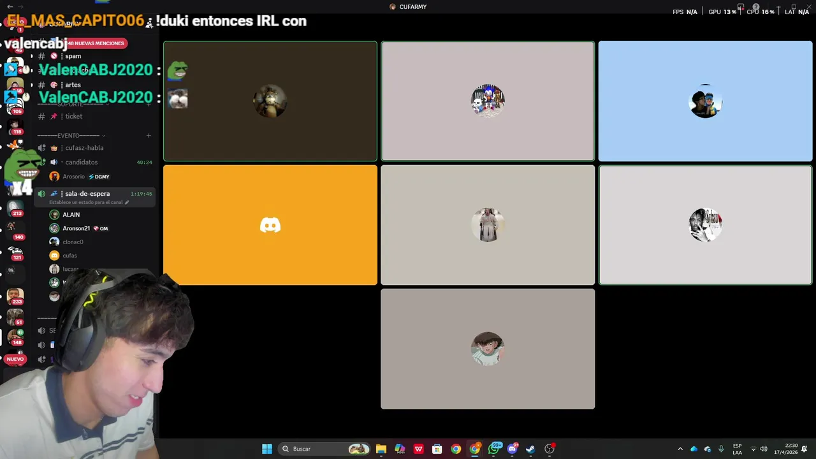Screen dimensions: 816x459
Task: Click the OneDrive tray icon
Action: click(x=694, y=449)
